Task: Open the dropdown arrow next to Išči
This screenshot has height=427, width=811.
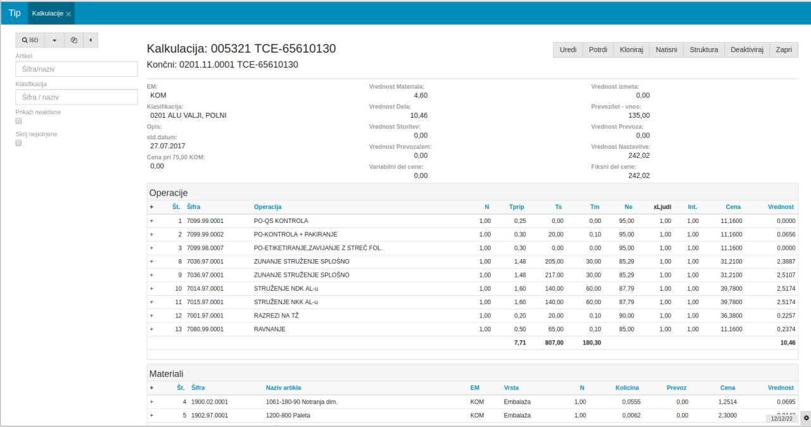Action: (x=54, y=40)
